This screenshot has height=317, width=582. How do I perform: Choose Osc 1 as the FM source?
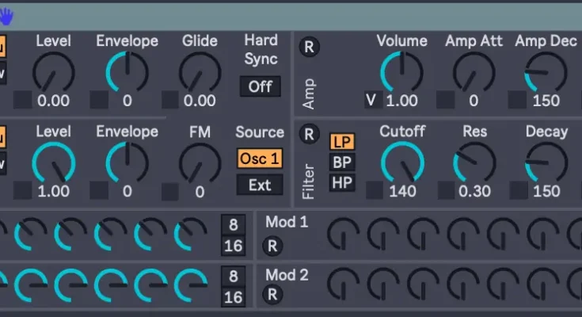pos(260,158)
